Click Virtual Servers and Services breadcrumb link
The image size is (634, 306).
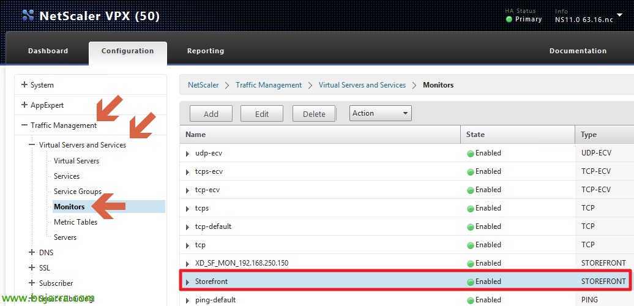coord(362,85)
